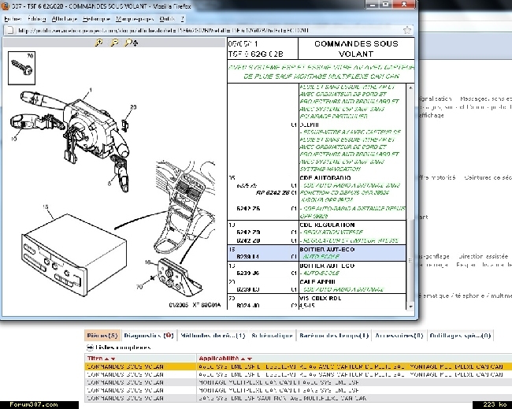This screenshot has height=409, width=512.
Task: Click the Listes complètes link
Action: [123, 348]
